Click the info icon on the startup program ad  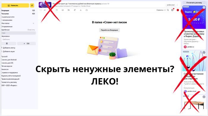(204, 52)
